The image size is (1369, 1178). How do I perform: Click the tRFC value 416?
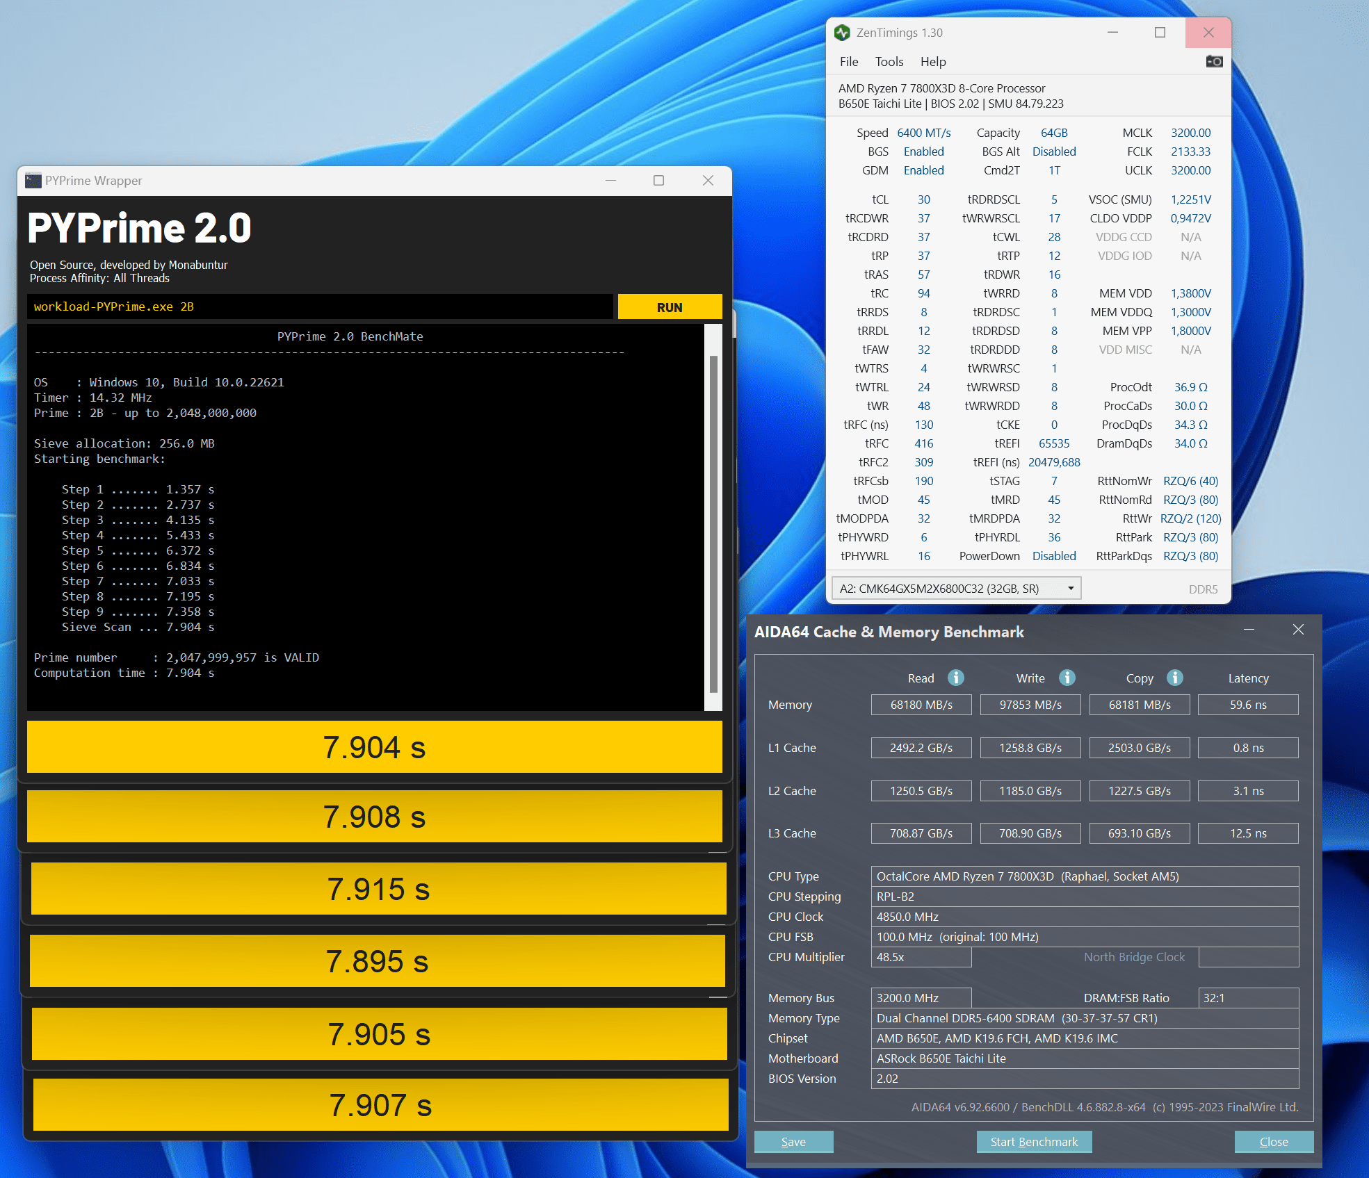tap(923, 443)
